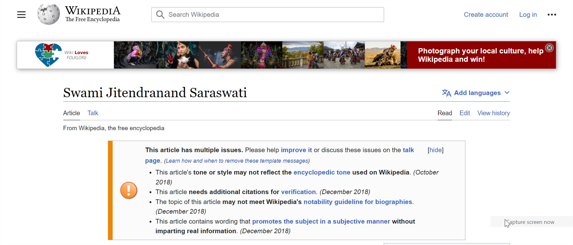Hide the multiple issues notice
The width and height of the screenshot is (573, 245).
click(x=435, y=150)
